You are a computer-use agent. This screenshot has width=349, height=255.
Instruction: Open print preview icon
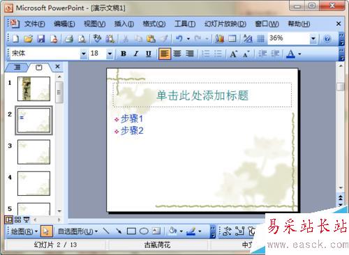pos(82,38)
